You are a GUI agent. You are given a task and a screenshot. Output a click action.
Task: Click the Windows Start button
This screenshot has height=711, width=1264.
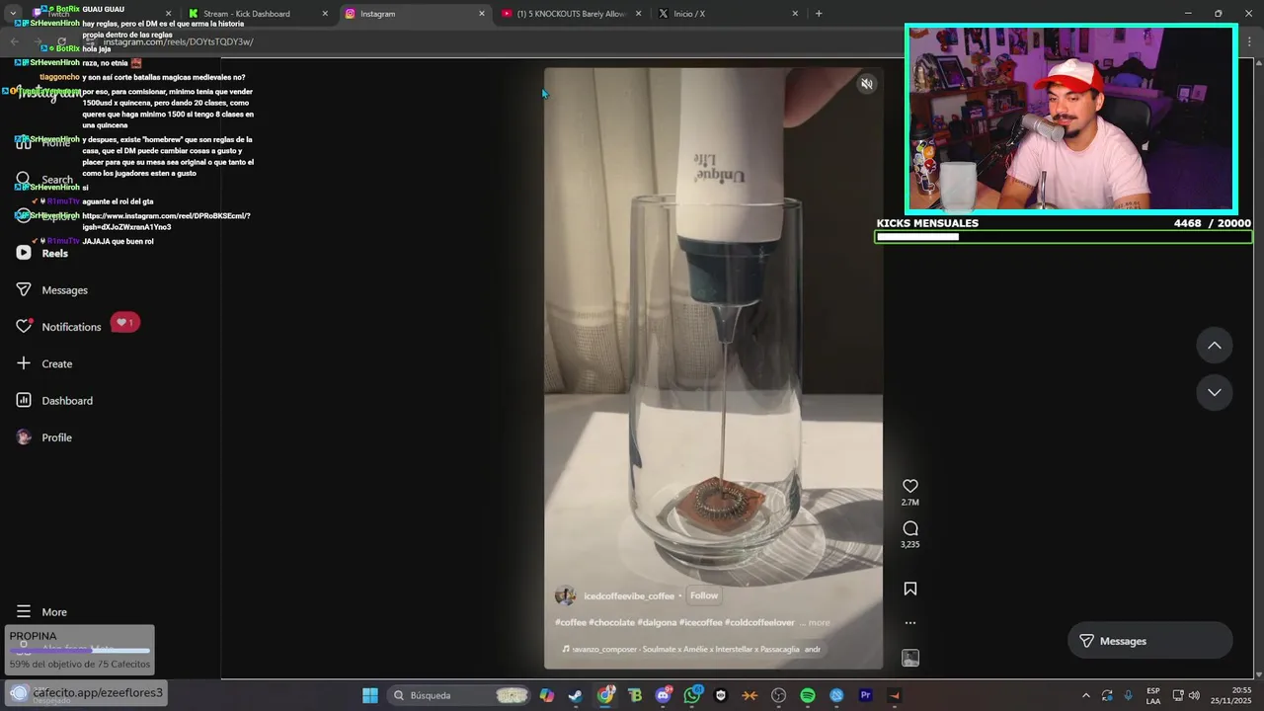[x=369, y=695]
